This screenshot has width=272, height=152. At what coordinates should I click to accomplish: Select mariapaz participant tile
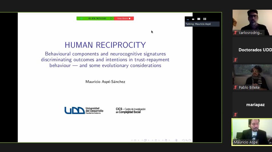coord(252,104)
